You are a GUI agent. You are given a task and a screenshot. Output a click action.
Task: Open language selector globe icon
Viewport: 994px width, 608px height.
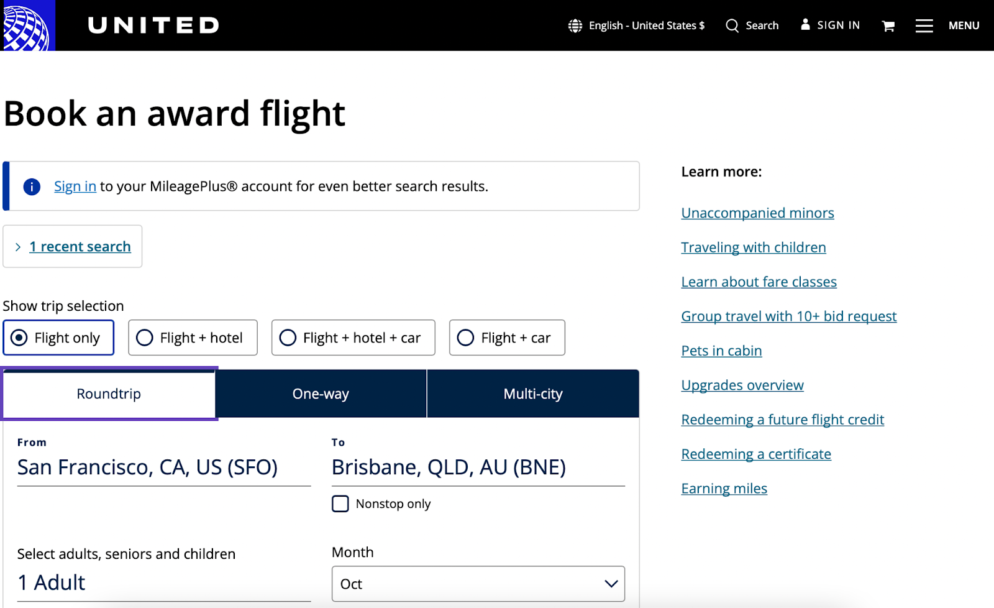pyautogui.click(x=575, y=25)
